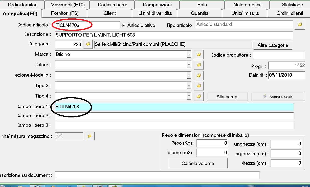The image size is (310, 187).
Task: Click the Calcola volume button
Action: 198,163
